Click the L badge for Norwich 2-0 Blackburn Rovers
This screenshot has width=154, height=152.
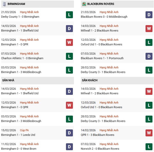(x=149, y=147)
